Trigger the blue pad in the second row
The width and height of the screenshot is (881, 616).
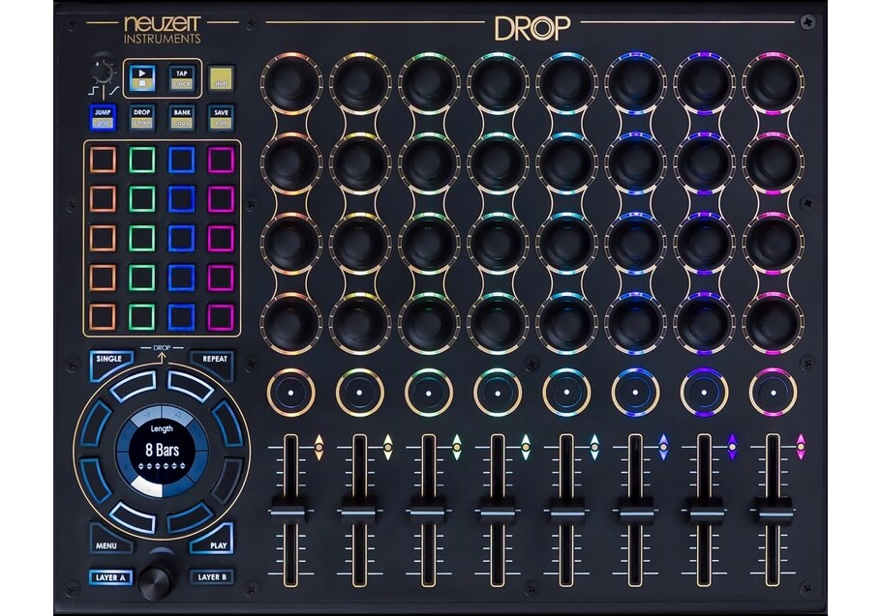click(x=181, y=199)
